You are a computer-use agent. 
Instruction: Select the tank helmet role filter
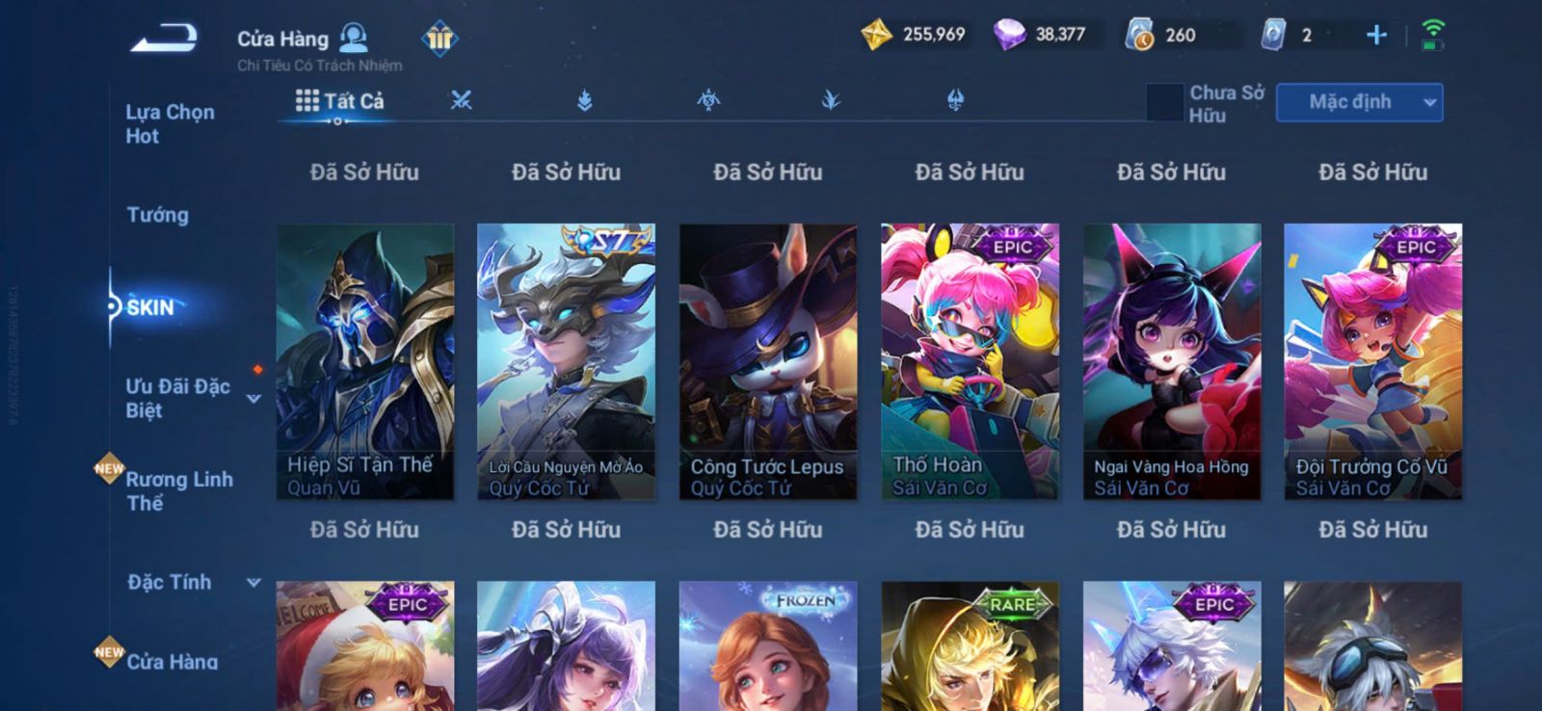pyautogui.click(x=955, y=100)
